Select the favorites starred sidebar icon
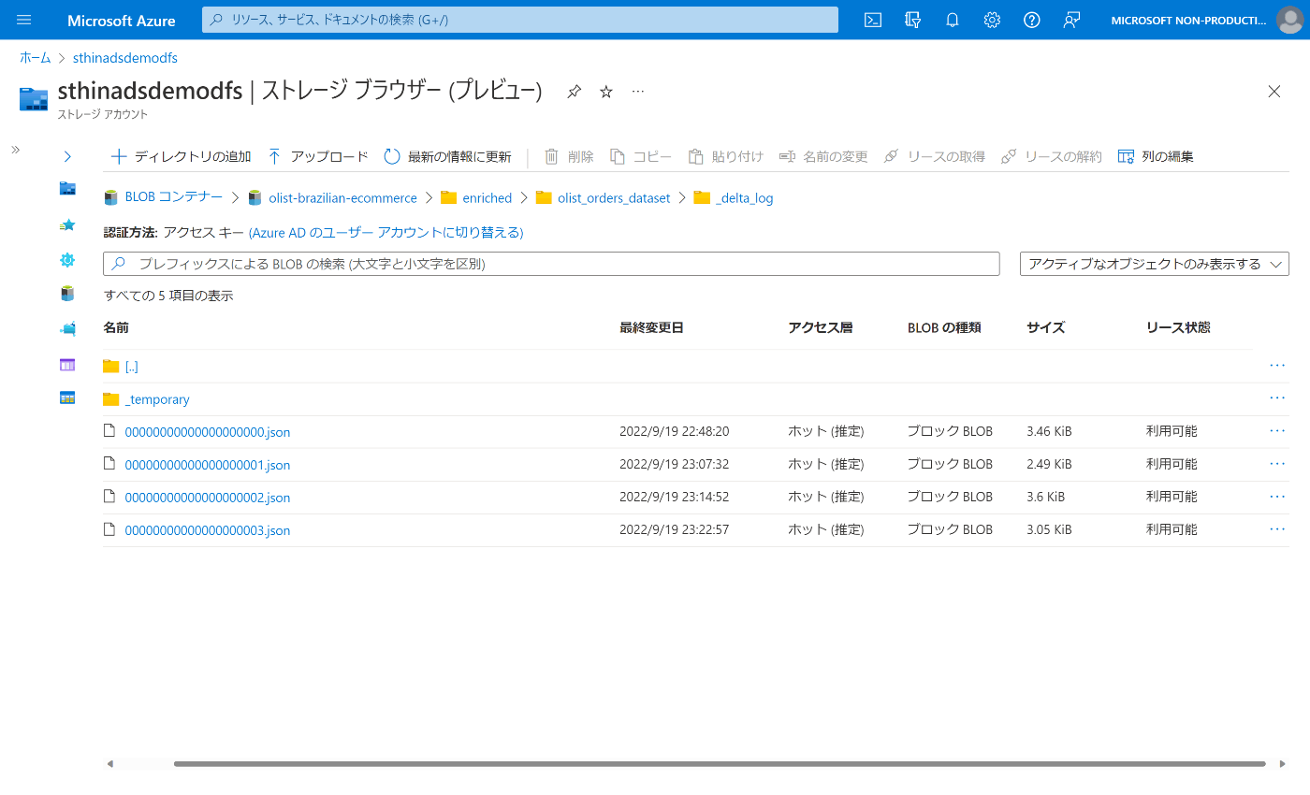Viewport: 1310px width, 795px height. pyautogui.click(x=67, y=224)
